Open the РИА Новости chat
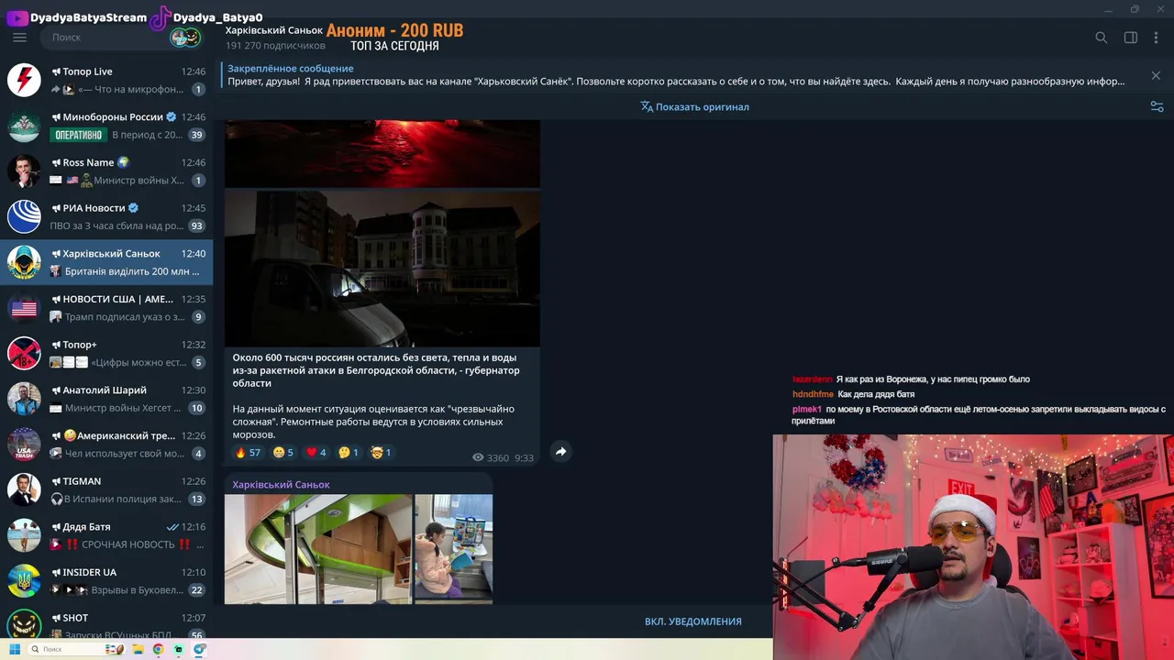The width and height of the screenshot is (1174, 660). 106,216
